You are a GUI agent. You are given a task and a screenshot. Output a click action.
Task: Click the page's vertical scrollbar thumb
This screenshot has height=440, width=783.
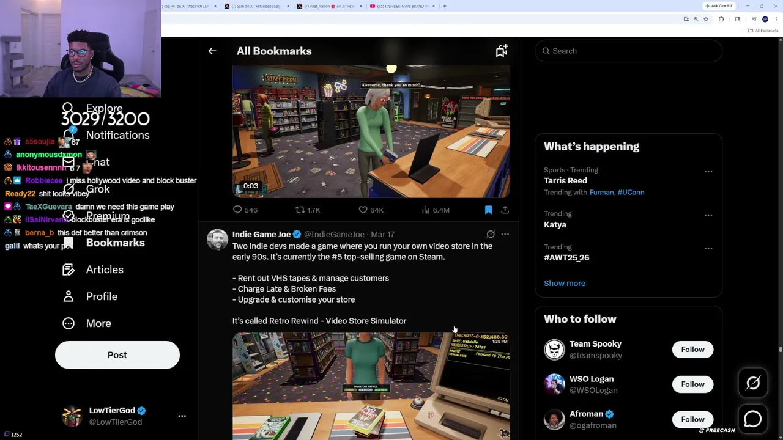click(780, 350)
